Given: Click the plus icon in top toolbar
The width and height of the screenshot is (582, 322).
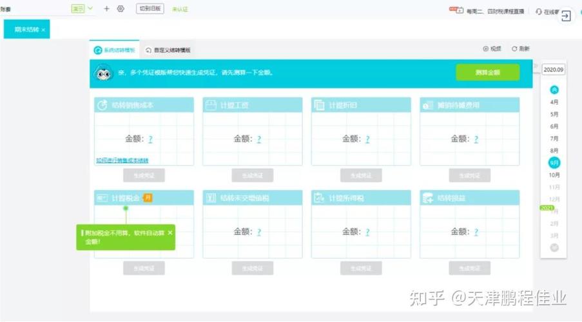Looking at the screenshot, I should click(x=106, y=8).
